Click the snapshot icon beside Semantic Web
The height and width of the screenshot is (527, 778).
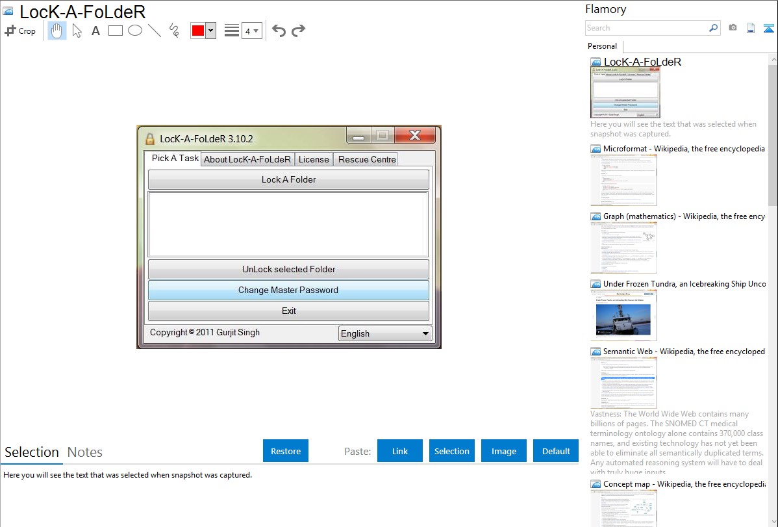[596, 351]
